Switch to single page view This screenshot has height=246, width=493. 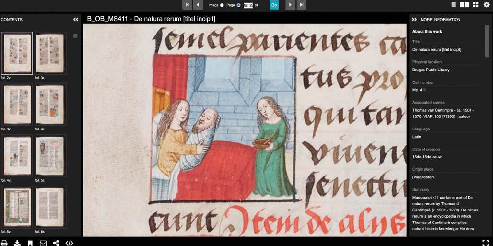pyautogui.click(x=453, y=5)
